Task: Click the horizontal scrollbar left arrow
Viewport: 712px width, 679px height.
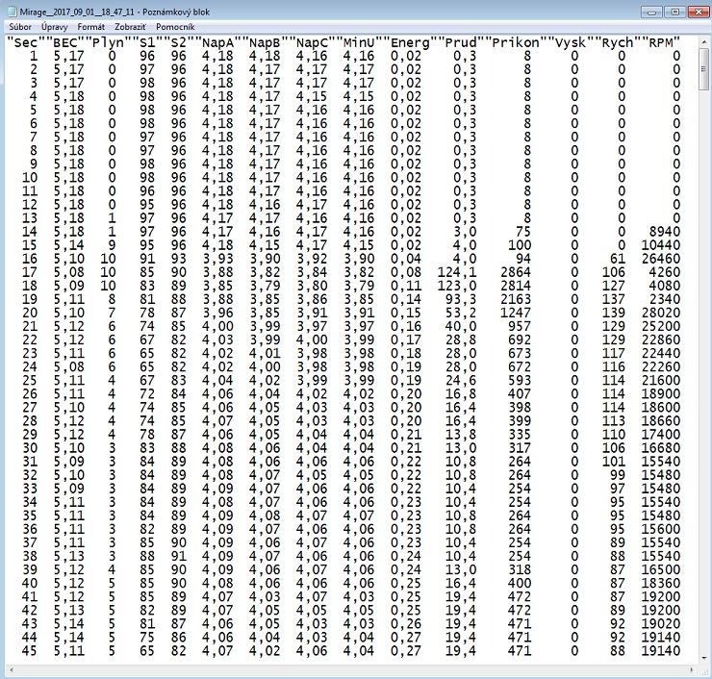Action: click(12, 670)
